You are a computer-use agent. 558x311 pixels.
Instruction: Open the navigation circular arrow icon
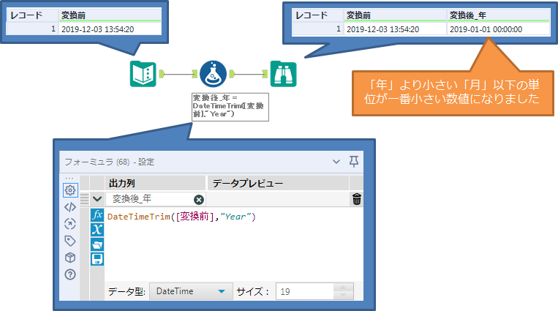point(70,224)
